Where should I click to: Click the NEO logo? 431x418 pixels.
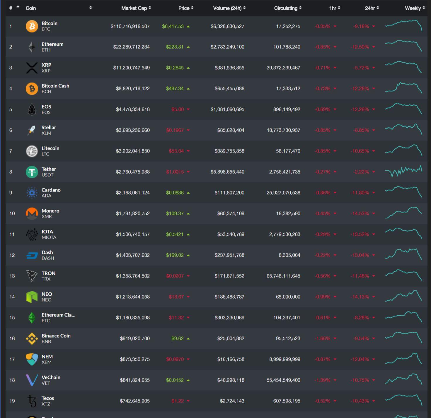32,297
